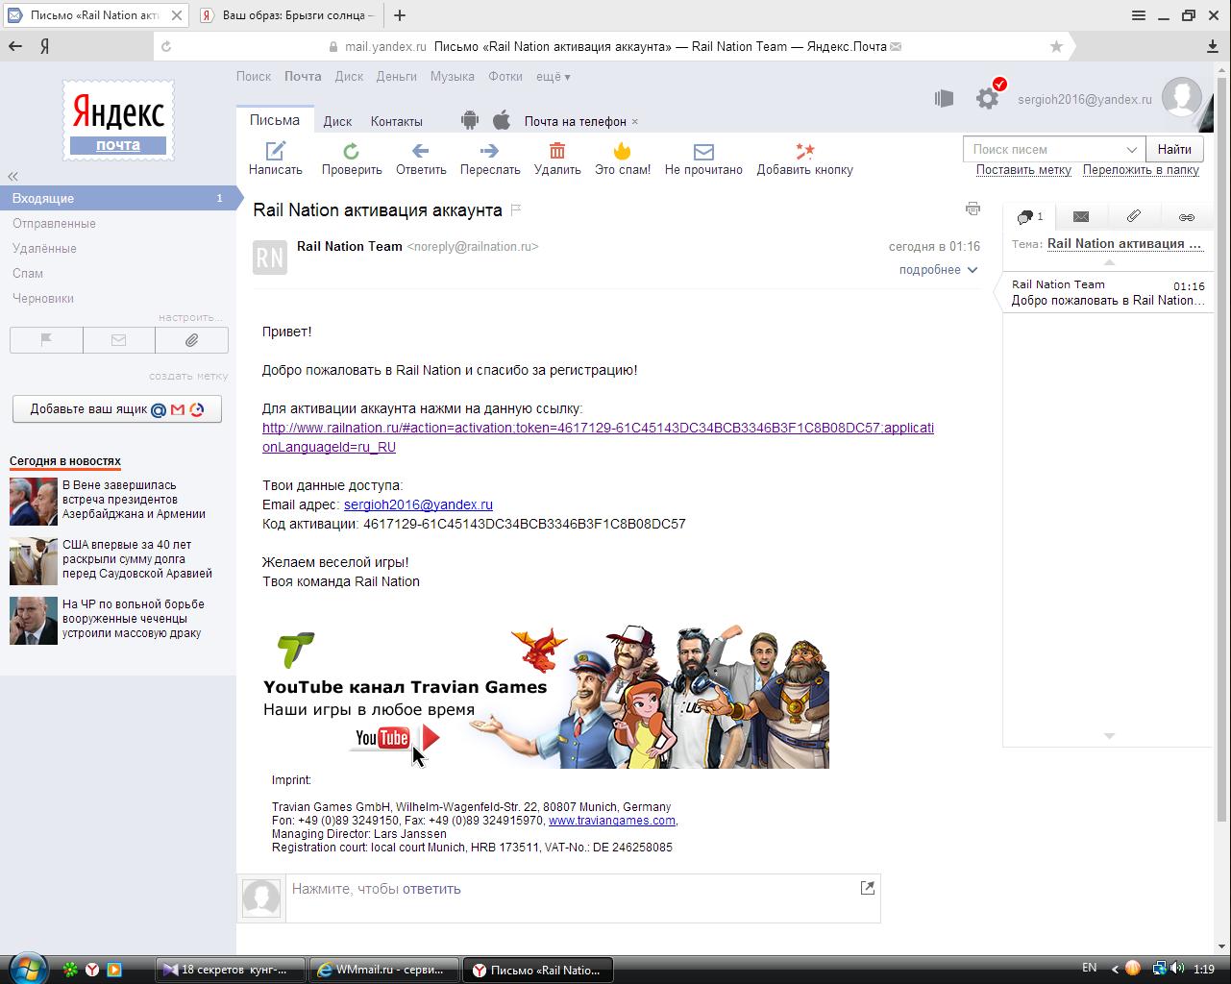Image resolution: width=1231 pixels, height=984 pixels.
Task: Bookmark page with star icon
Action: pos(1056,46)
